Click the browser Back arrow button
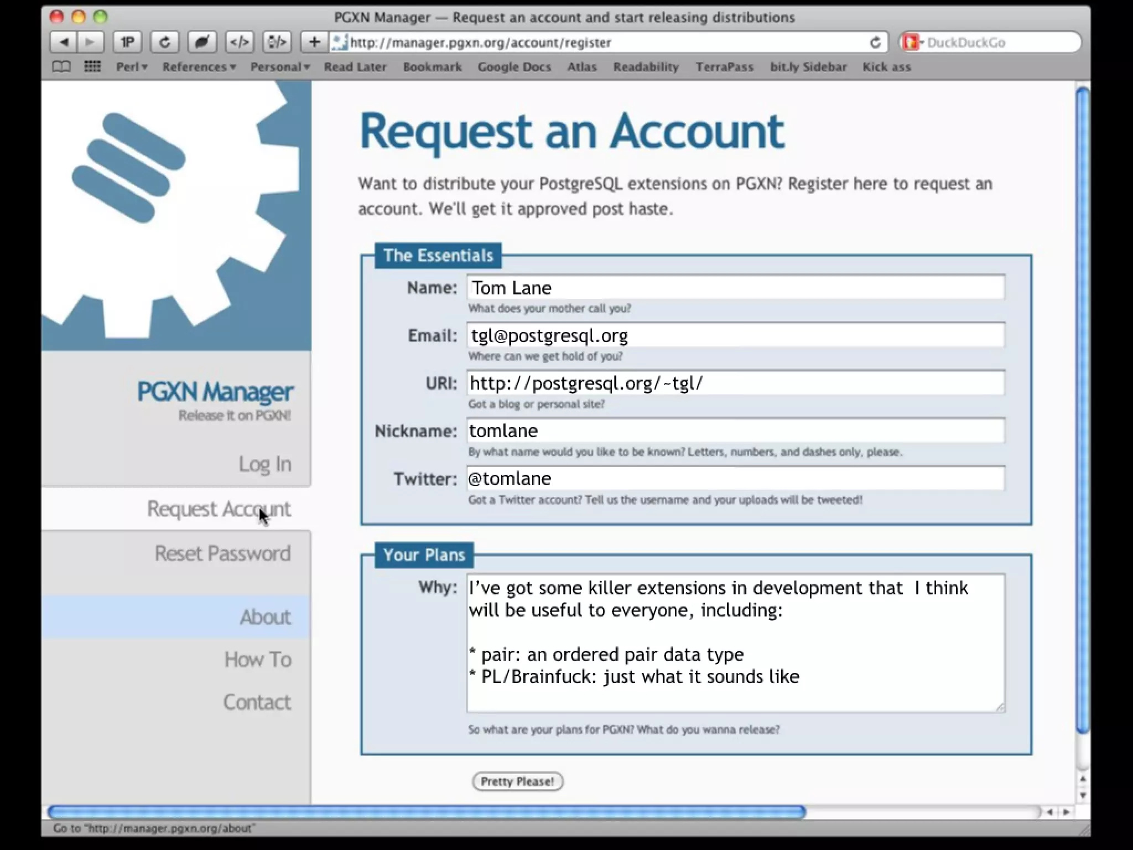 (63, 42)
